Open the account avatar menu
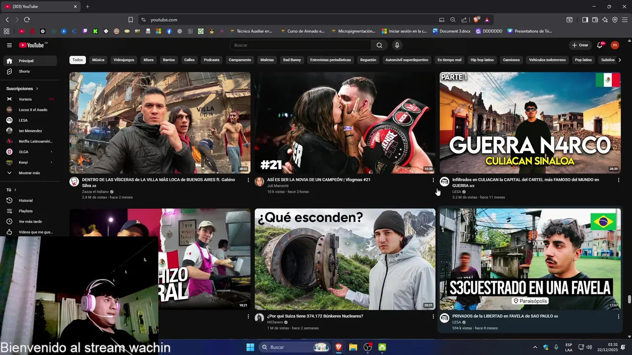The height and width of the screenshot is (355, 632). pos(615,45)
